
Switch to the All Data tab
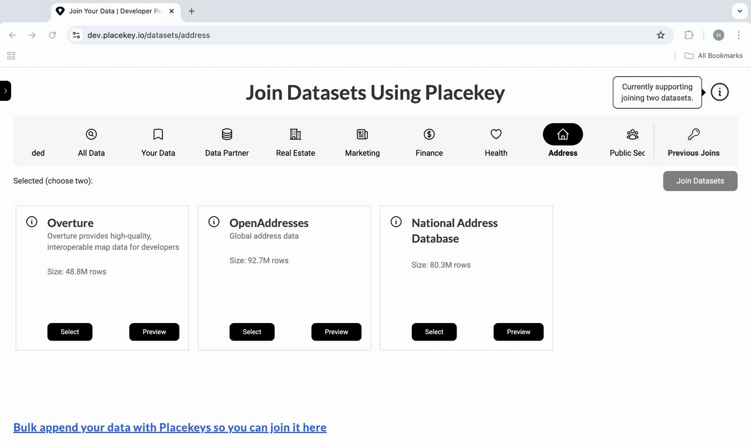point(91,143)
